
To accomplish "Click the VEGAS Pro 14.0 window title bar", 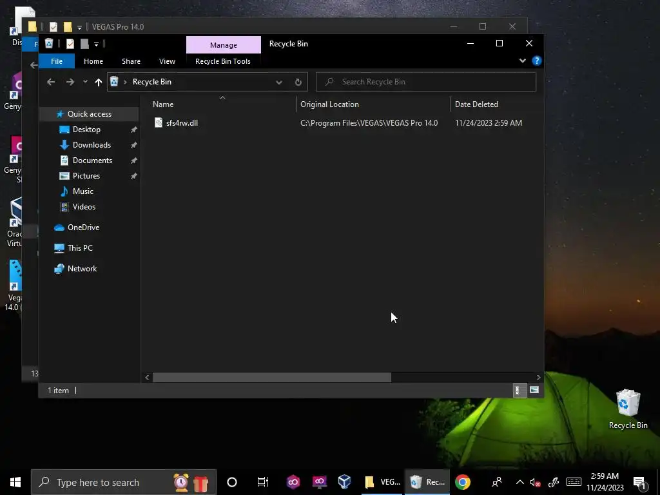I will point(275,26).
